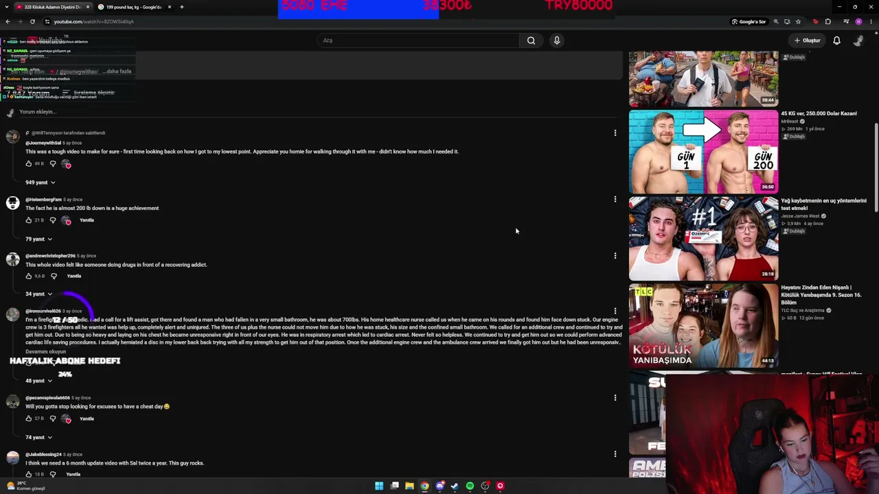Click the Oluştur create button

(x=807, y=40)
